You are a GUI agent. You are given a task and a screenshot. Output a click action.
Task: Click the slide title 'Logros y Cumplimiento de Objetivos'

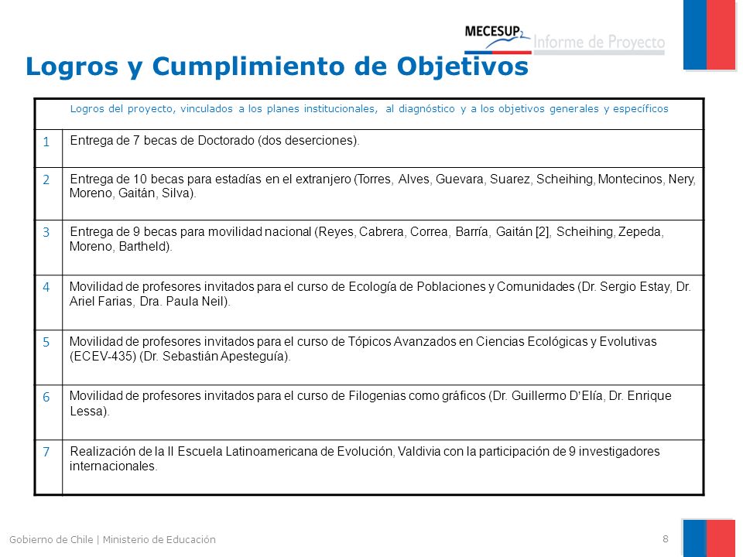[x=277, y=67]
